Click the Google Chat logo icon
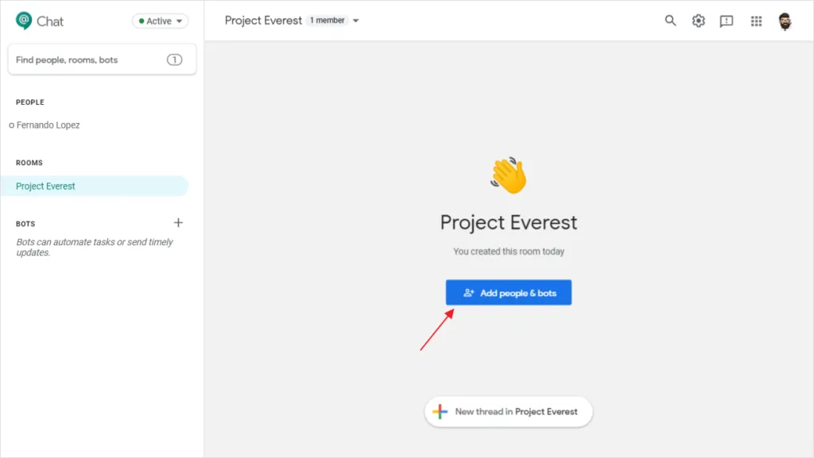The height and width of the screenshot is (458, 814). pyautogui.click(x=24, y=21)
